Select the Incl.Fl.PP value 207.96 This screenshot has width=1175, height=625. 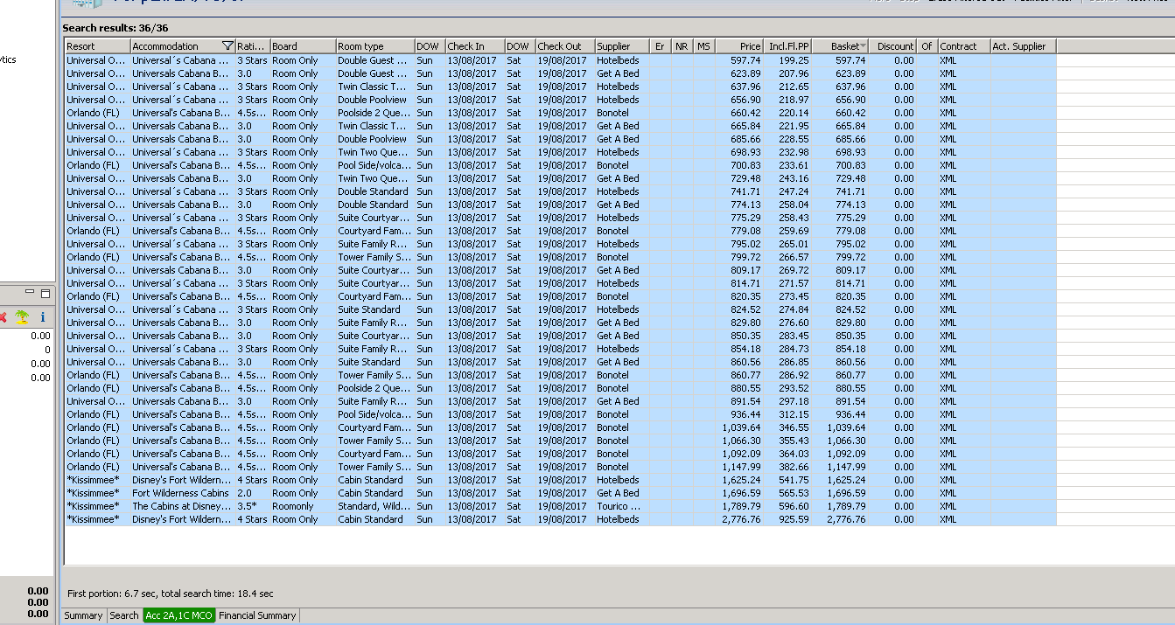pos(787,73)
